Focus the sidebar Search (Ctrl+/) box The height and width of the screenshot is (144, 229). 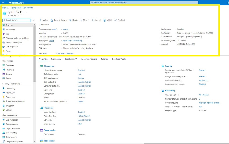pyautogui.click(x=17, y=20)
